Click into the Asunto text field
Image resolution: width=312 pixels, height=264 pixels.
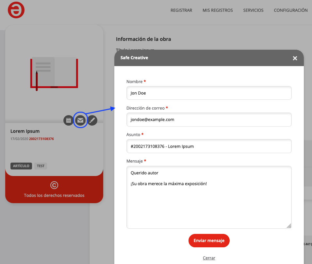(209, 146)
